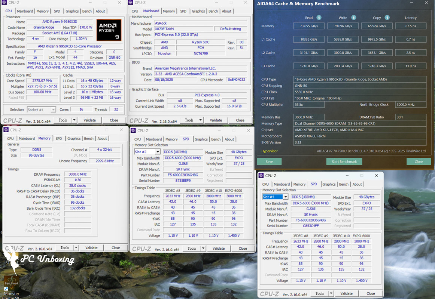
Task: Click the DRAM:FSB Ratio value 30:1
Action: [x=411, y=117]
